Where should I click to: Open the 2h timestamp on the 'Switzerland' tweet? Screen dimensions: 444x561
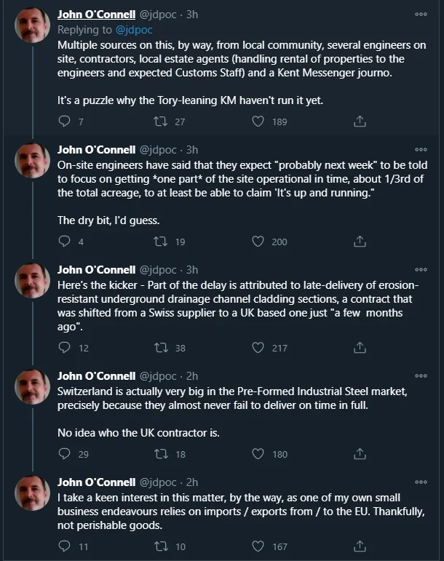point(192,376)
